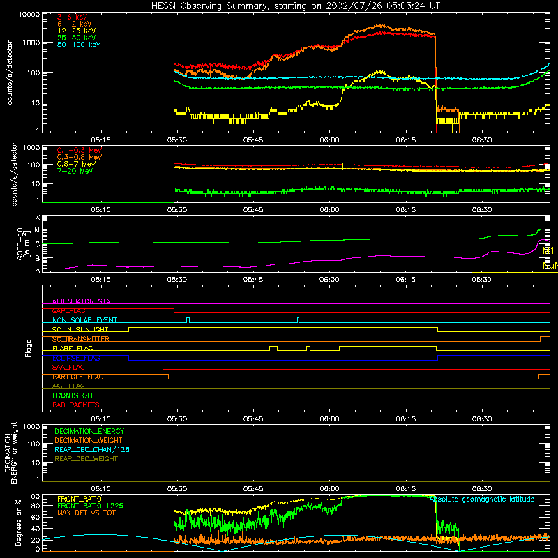Click the AAZ_FLAG label
The height and width of the screenshot is (558, 558).
click(68, 386)
